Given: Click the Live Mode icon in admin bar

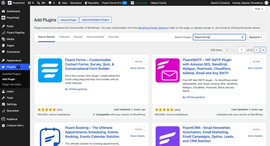Looking at the screenshot, I should click(x=132, y=3).
